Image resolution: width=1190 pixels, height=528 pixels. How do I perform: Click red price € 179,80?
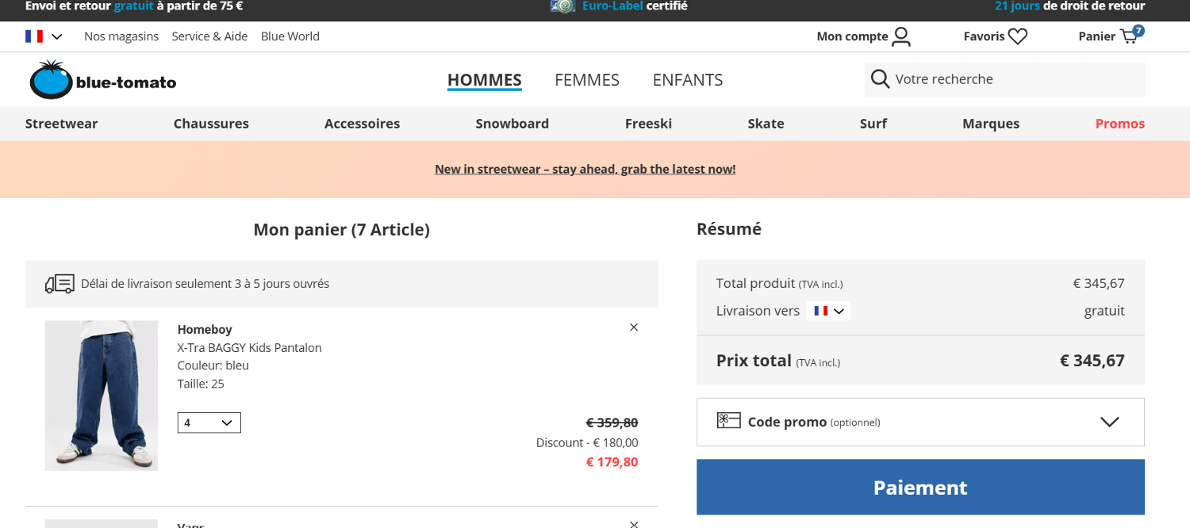[x=612, y=462]
